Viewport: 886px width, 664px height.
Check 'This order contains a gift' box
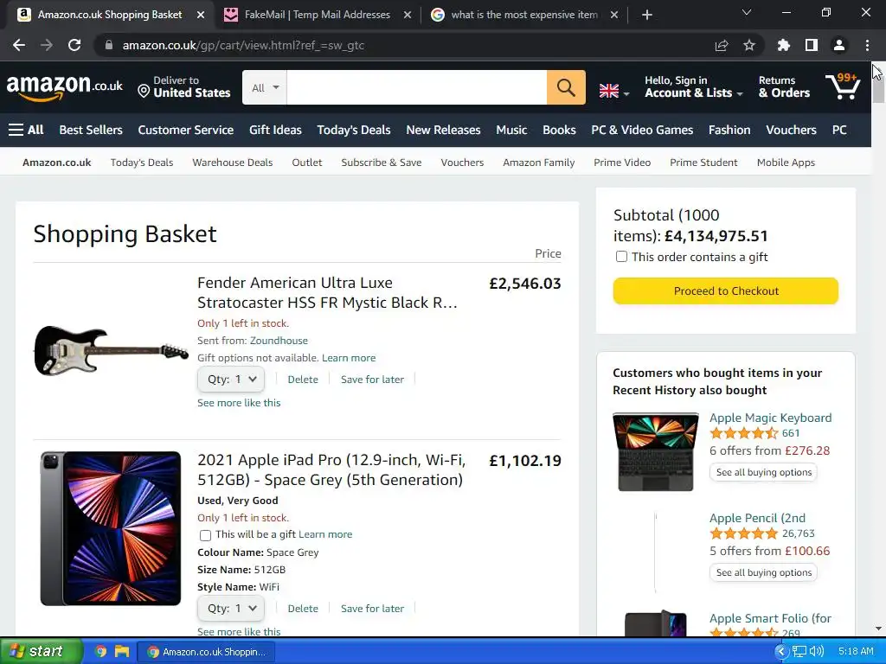[x=621, y=257]
